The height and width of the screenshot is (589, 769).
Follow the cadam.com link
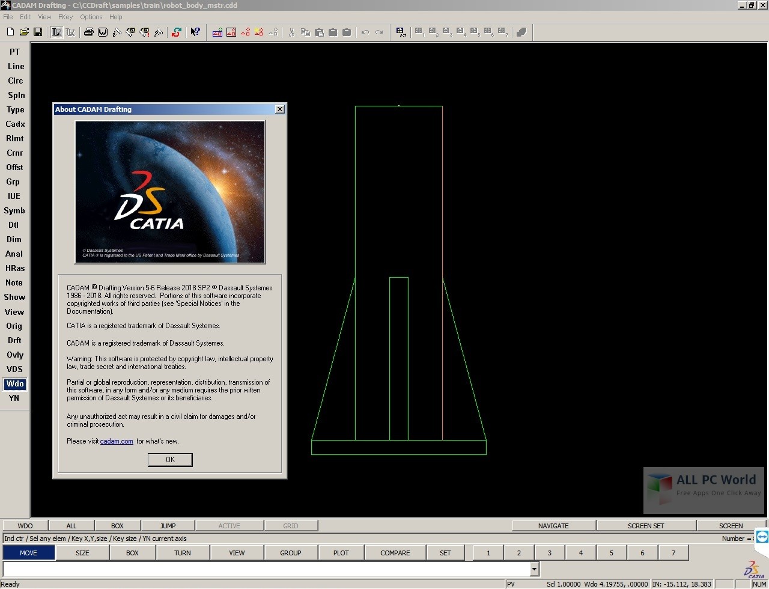tap(117, 441)
